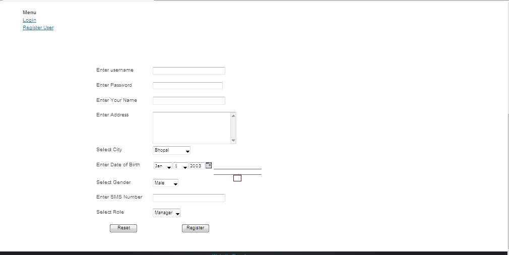The image size is (509, 255).
Task: Click the address box scroll up arrow
Action: 233,116
